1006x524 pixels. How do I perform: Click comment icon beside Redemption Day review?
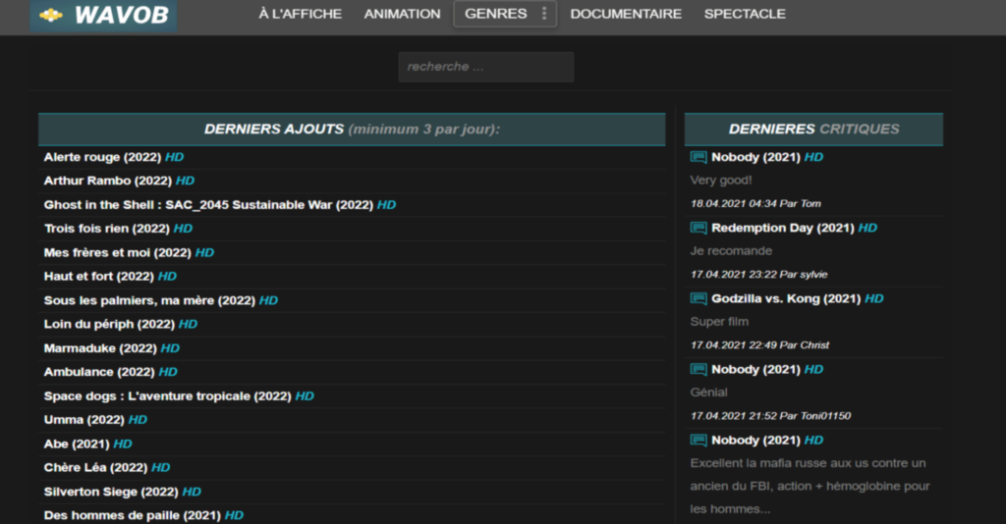(x=699, y=228)
